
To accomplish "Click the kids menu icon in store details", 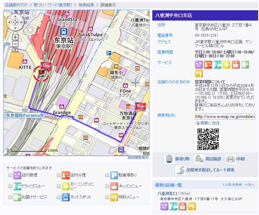I will (235, 65).
